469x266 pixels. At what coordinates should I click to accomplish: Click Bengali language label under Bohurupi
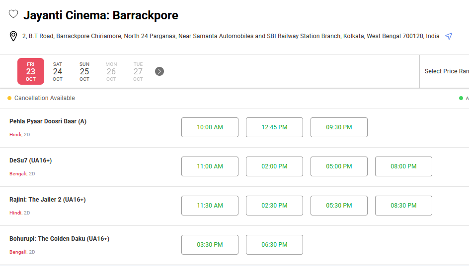18,252
